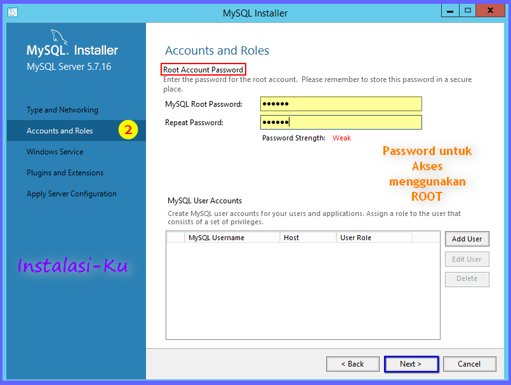This screenshot has width=511, height=385.
Task: Click the installer icon in the title bar
Action: pos(12,11)
